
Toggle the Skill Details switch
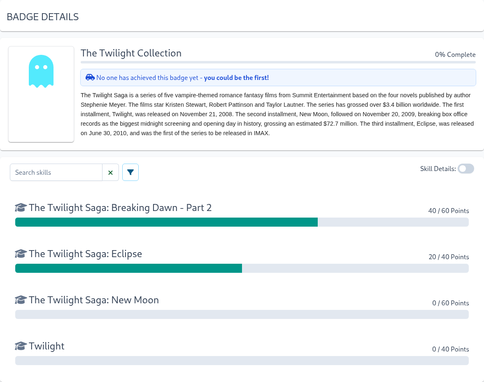point(466,169)
